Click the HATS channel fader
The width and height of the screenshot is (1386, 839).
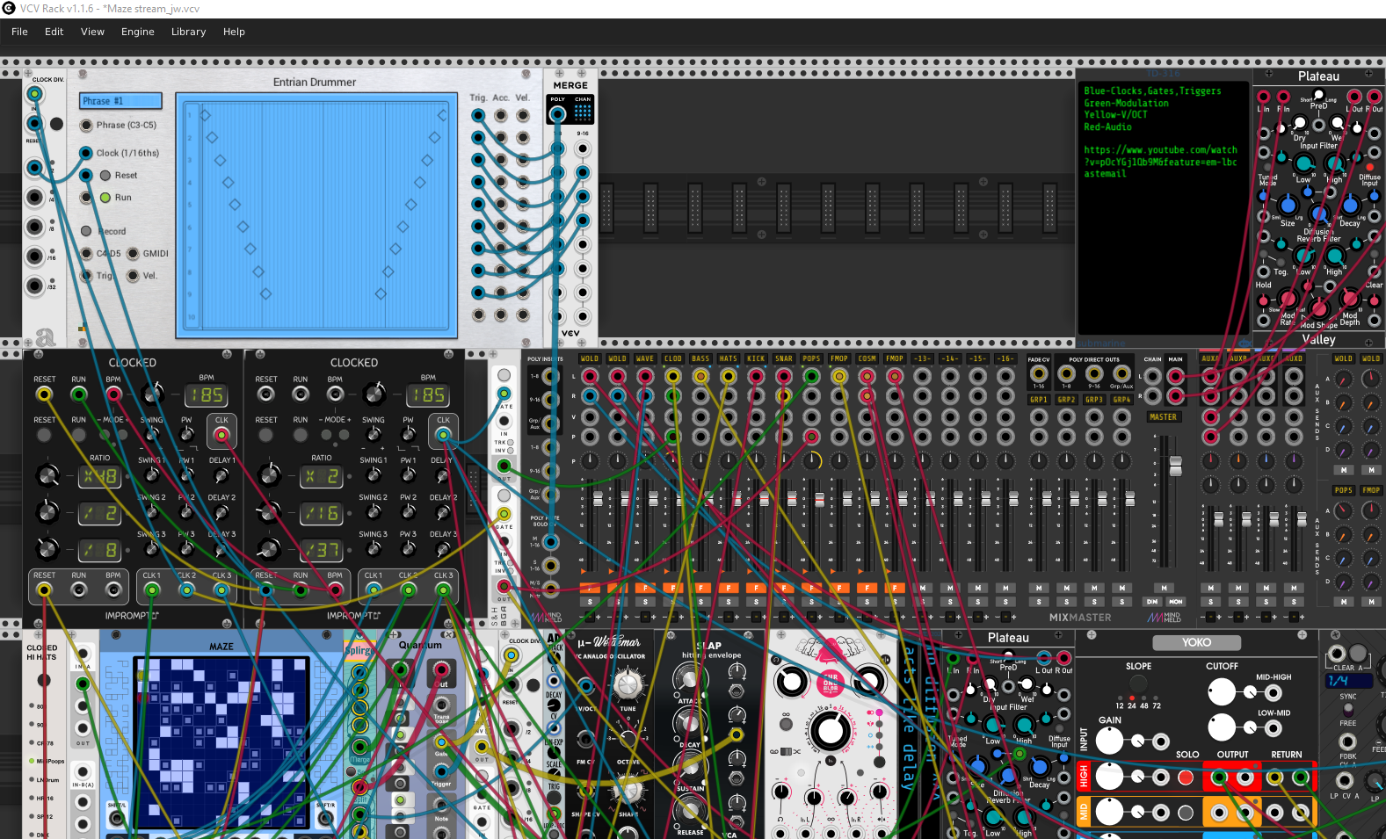click(x=736, y=498)
